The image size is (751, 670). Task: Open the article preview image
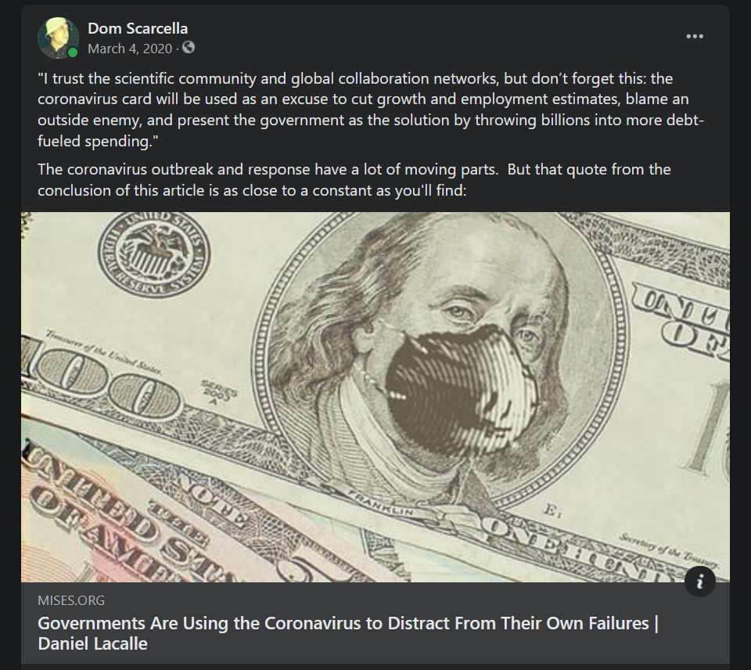coord(375,397)
